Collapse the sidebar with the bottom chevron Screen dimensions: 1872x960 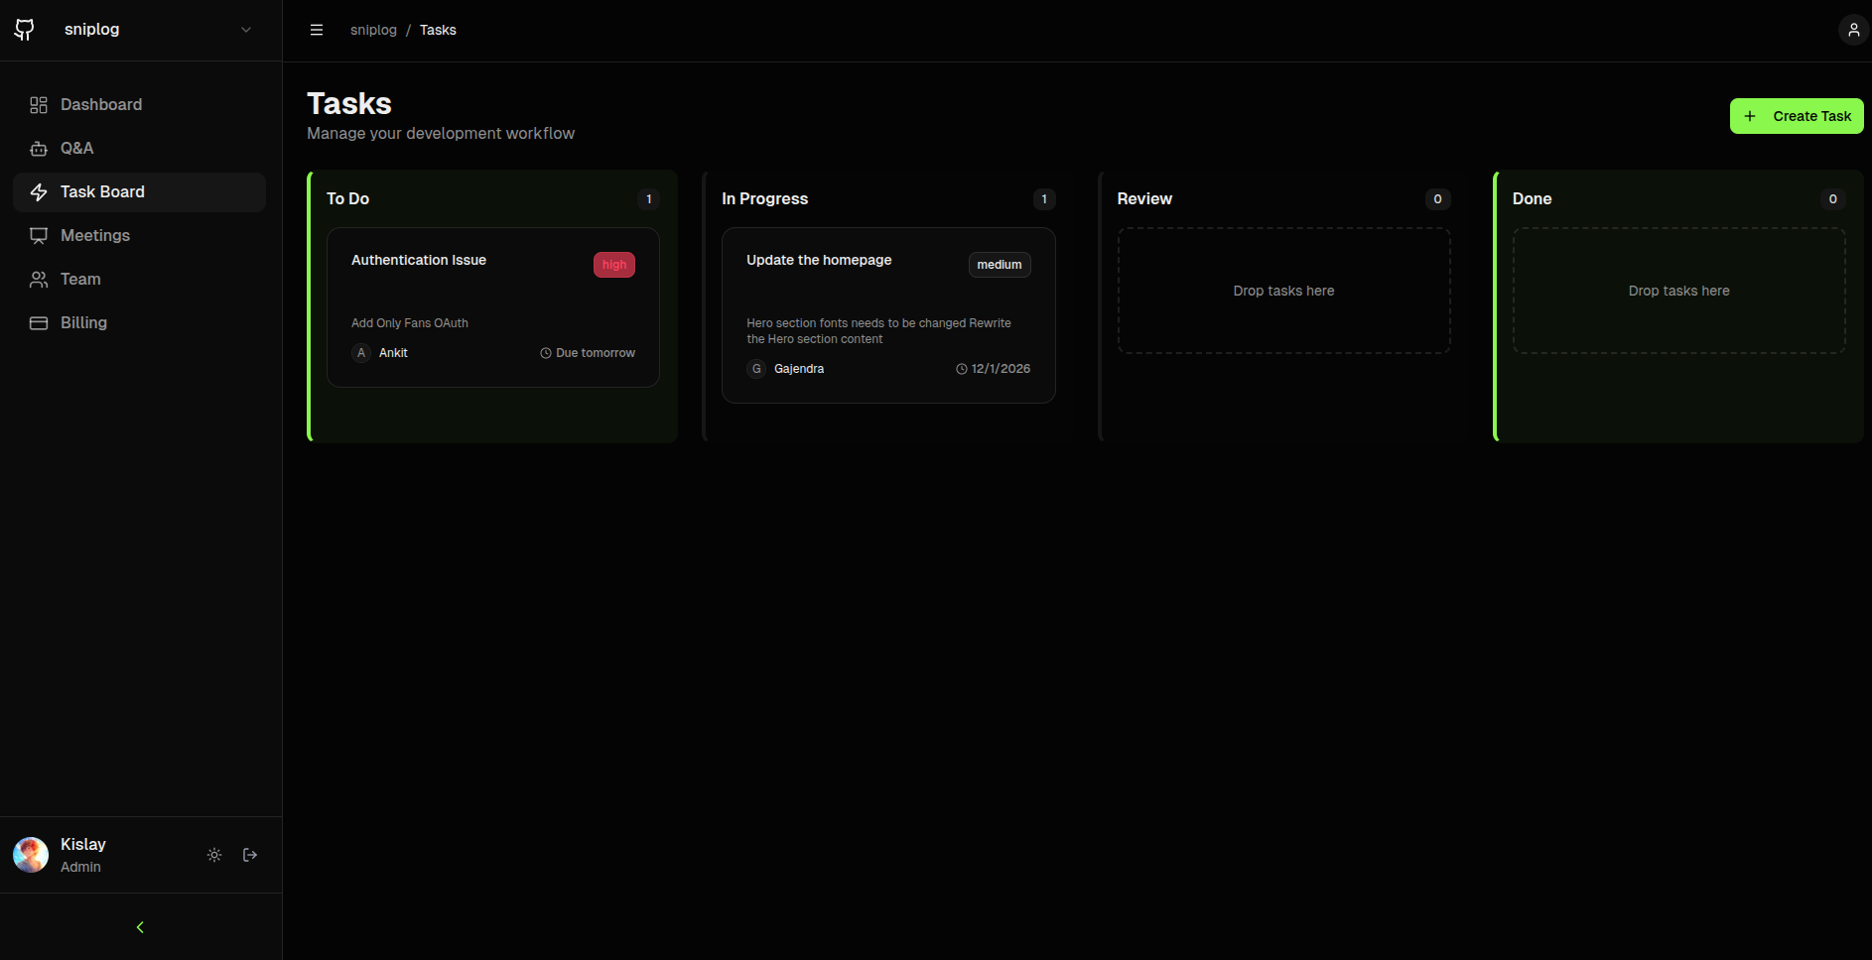click(x=139, y=926)
